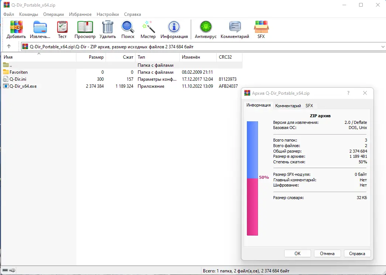Sort by the Сжат column header
386x275 pixels.
pyautogui.click(x=121, y=57)
